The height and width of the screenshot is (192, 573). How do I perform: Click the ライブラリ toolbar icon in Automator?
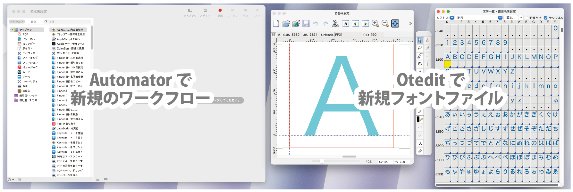coord(190,11)
